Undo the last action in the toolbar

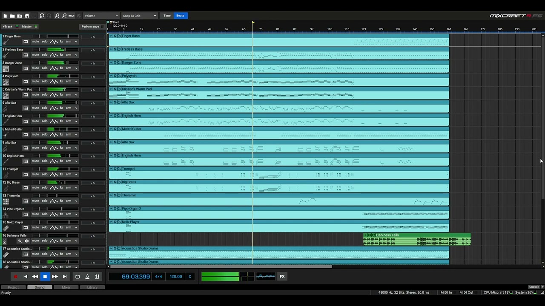pos(42,16)
